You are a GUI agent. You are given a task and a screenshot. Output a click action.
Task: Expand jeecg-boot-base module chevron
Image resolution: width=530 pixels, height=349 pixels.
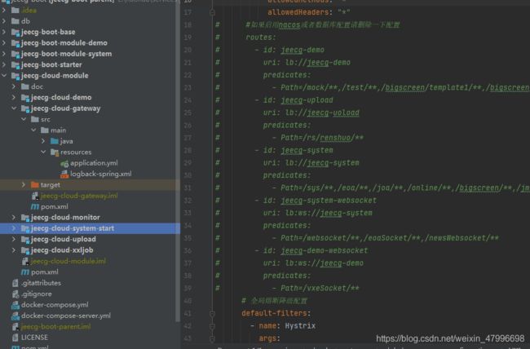coord(4,32)
